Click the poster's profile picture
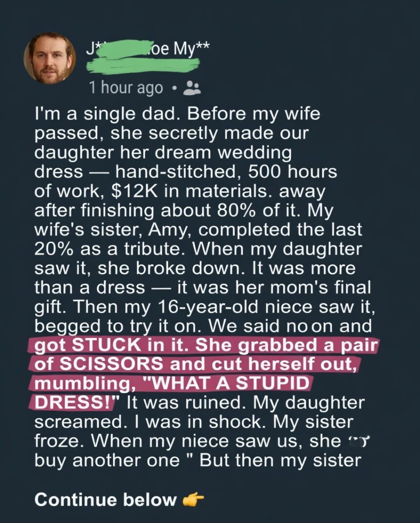The image size is (420, 523). (x=49, y=58)
